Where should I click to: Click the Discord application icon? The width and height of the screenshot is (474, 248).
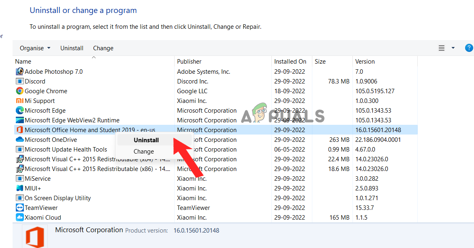pyautogui.click(x=19, y=81)
